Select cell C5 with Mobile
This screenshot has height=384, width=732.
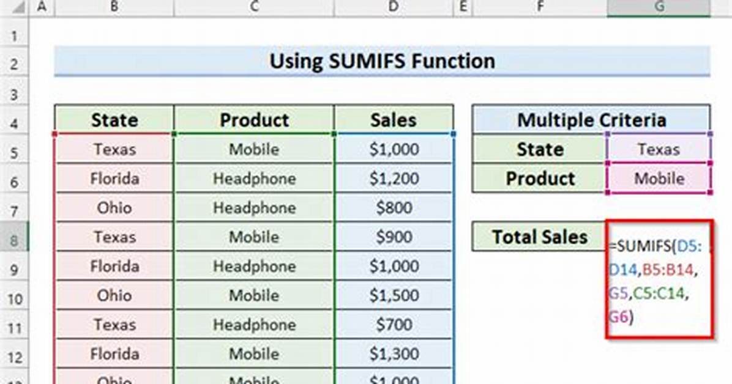pyautogui.click(x=254, y=149)
